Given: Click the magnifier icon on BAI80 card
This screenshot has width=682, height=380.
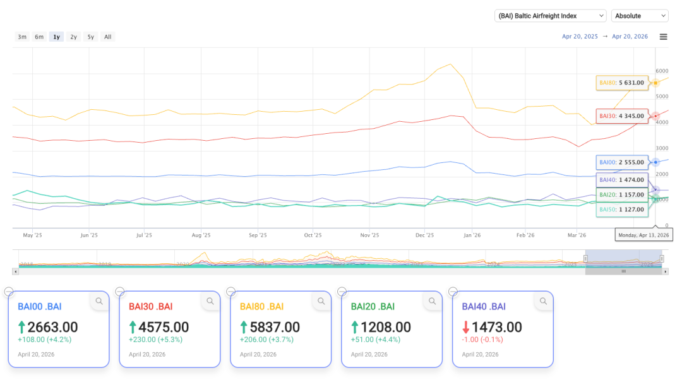Looking at the screenshot, I should [321, 302].
